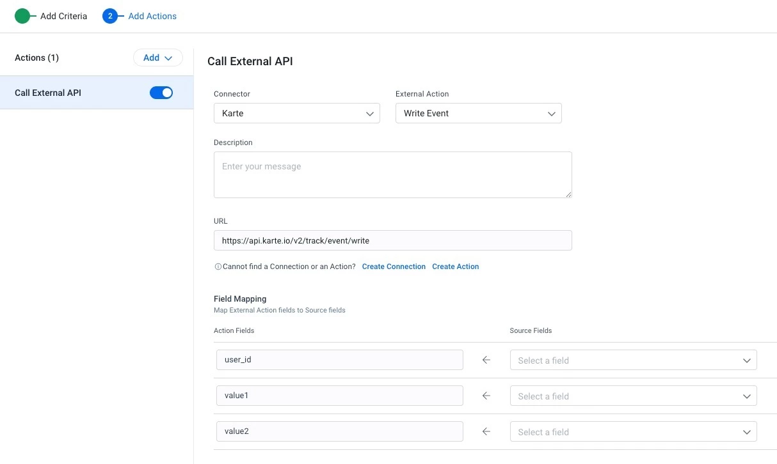Open the External Action dropdown showing Write Event

pyautogui.click(x=478, y=113)
